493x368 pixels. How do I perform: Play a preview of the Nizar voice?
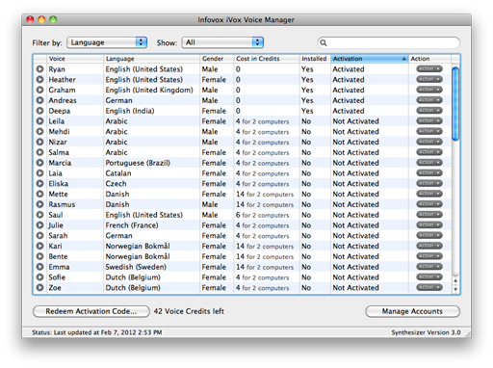click(39, 142)
